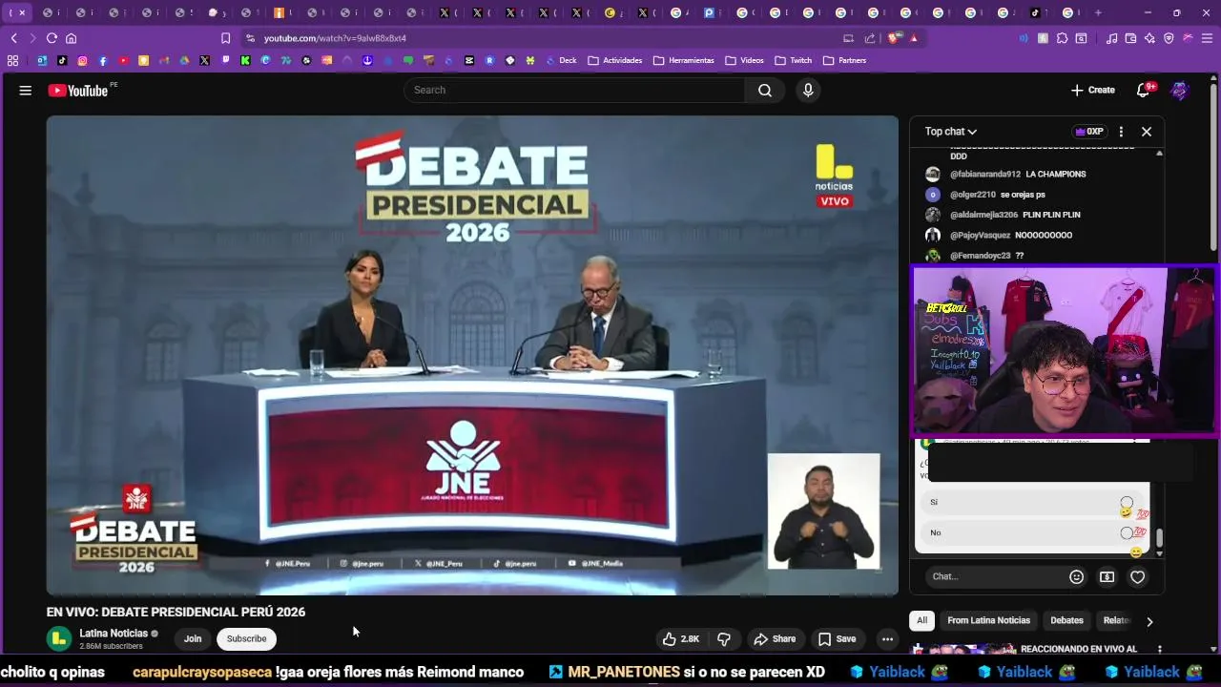The image size is (1221, 687).
Task: Reload the page in browser toolbar
Action: click(x=52, y=38)
